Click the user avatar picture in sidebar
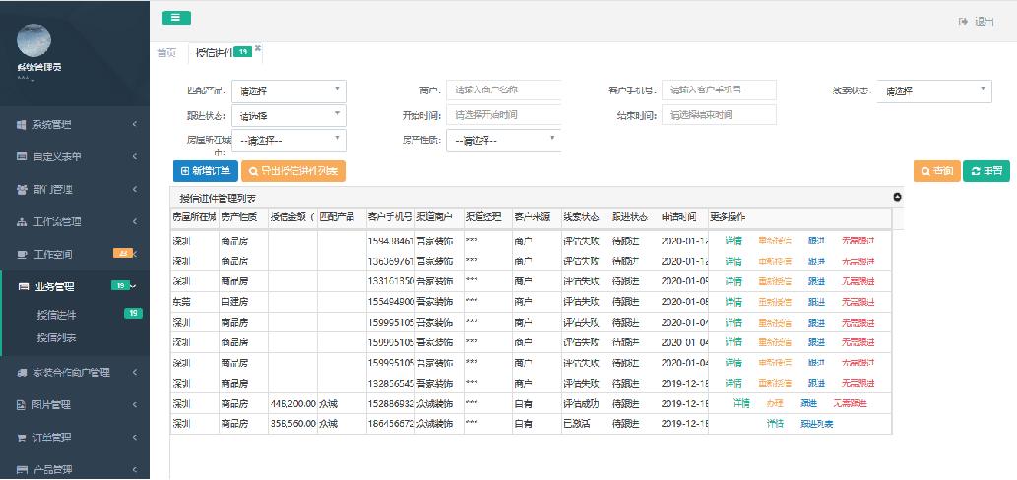 pyautogui.click(x=34, y=40)
